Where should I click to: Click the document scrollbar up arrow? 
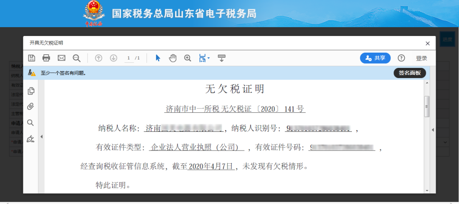(427, 83)
